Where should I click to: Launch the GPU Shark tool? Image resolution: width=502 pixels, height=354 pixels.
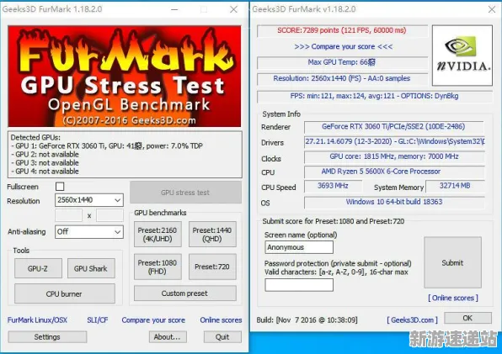pyautogui.click(x=91, y=268)
